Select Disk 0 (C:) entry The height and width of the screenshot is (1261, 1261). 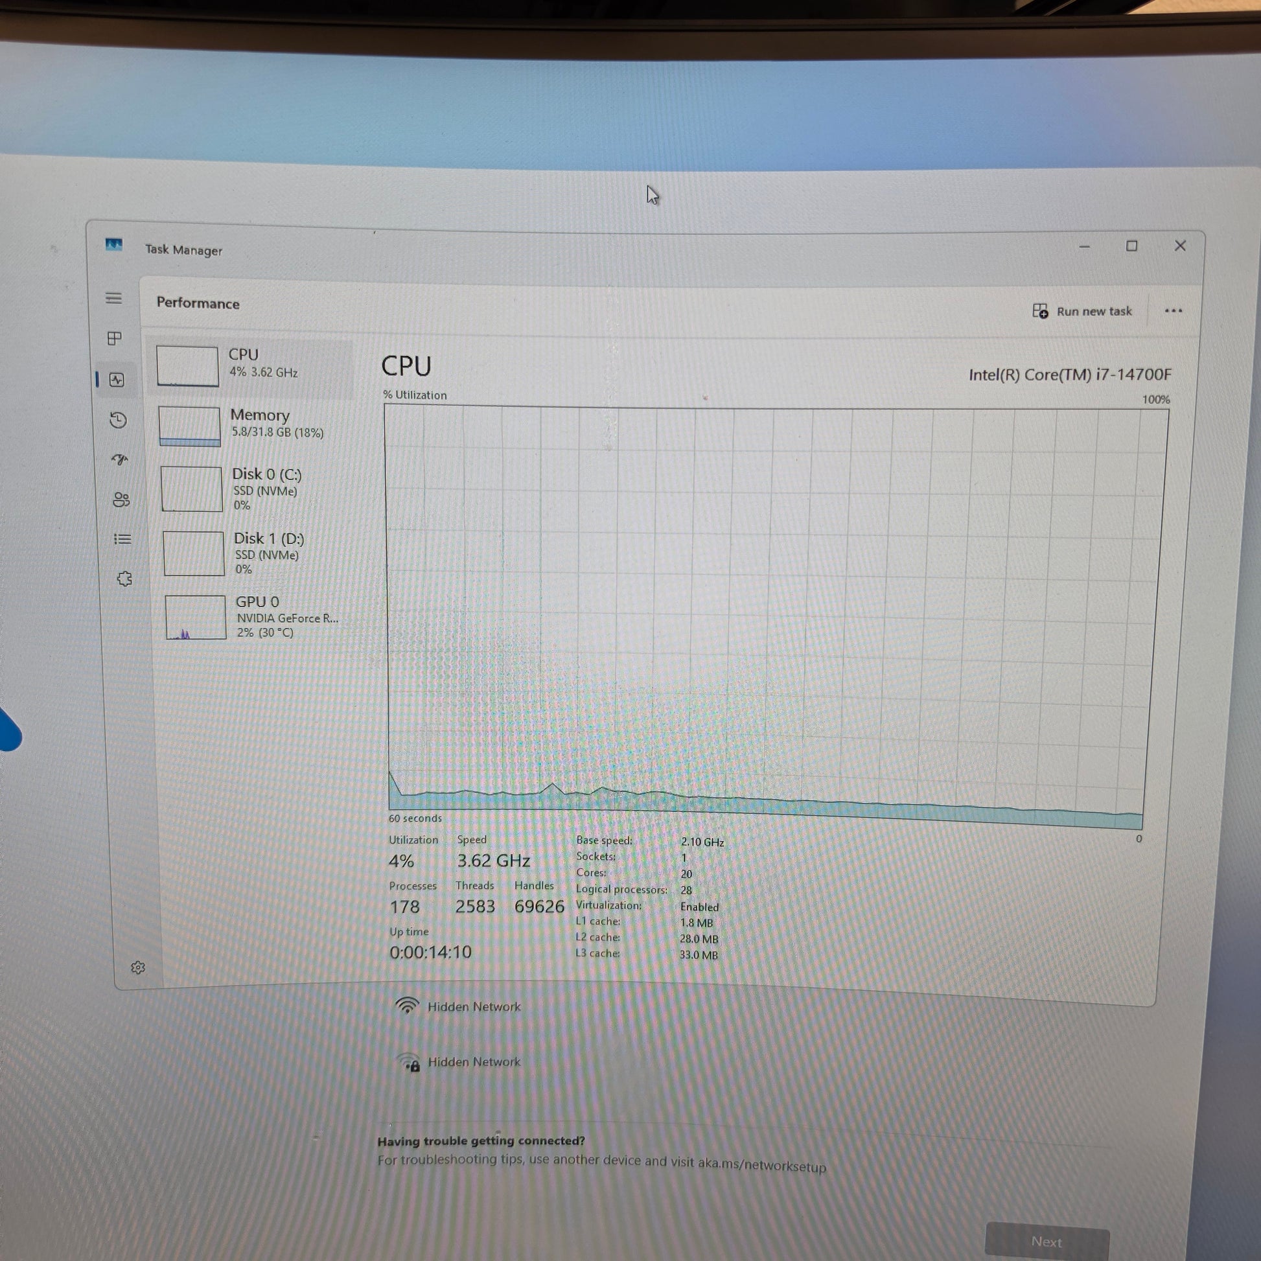pos(255,488)
